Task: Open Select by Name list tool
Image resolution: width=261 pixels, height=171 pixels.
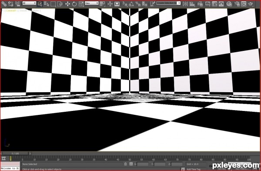Action: (x=47, y=3)
